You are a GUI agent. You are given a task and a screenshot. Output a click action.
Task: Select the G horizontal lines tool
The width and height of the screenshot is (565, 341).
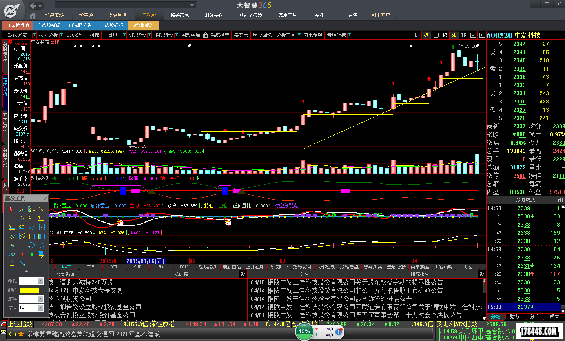pos(31,218)
